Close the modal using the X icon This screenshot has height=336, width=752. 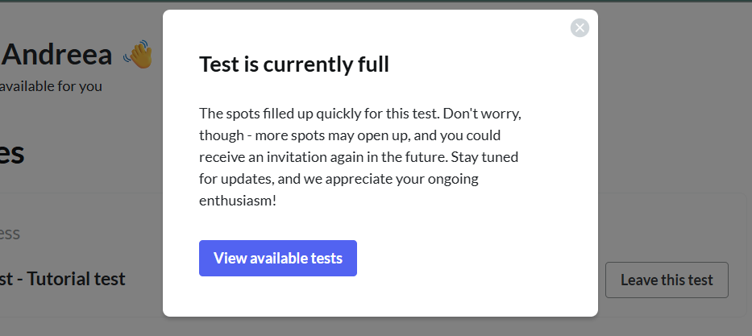tap(580, 28)
